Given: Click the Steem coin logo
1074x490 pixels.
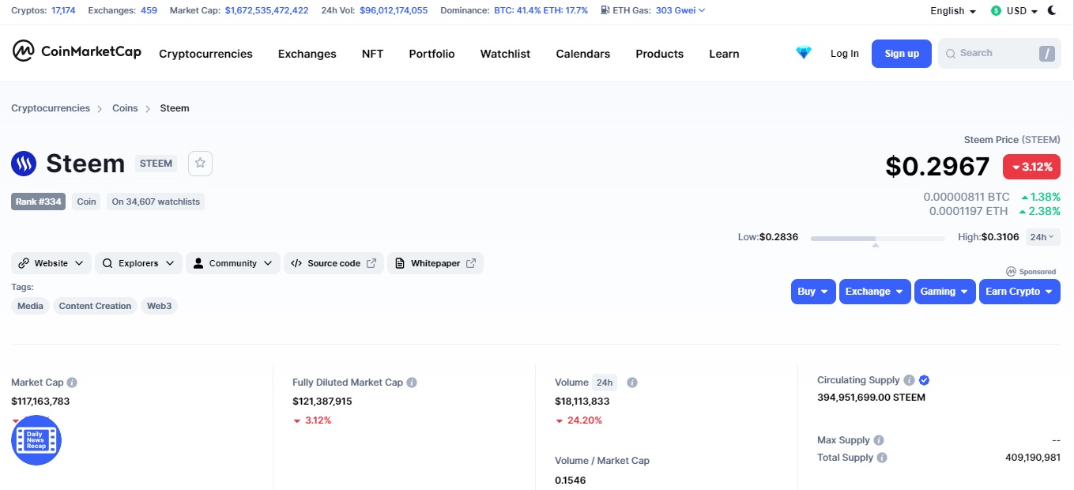Looking at the screenshot, I should coord(24,164).
